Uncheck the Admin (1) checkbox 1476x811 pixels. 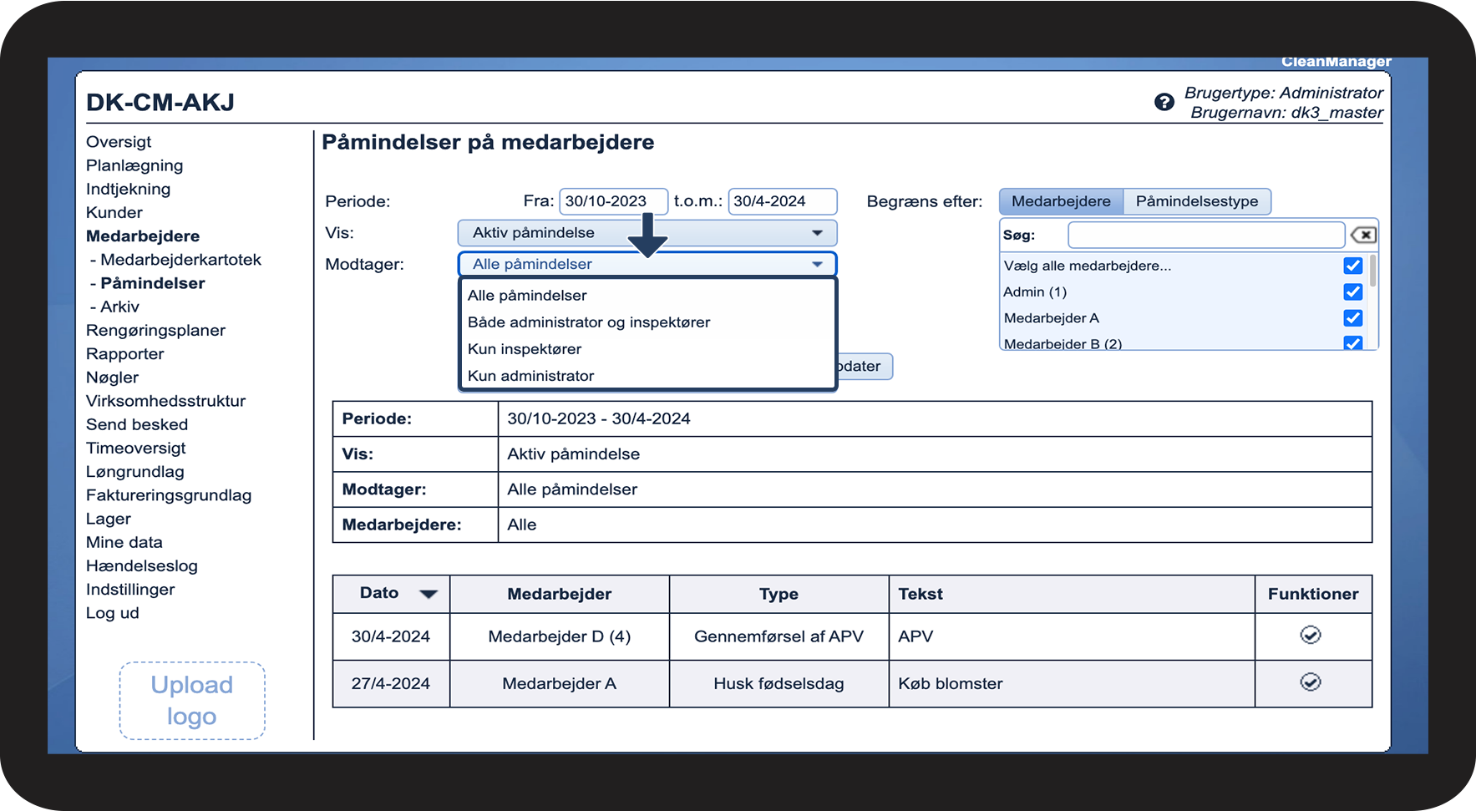pos(1352,291)
